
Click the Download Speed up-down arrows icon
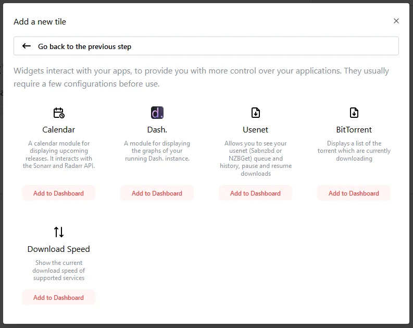click(x=59, y=232)
